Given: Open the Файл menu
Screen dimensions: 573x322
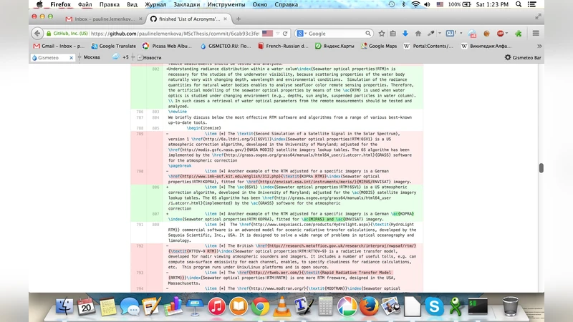Looking at the screenshot, I should pos(85,4).
